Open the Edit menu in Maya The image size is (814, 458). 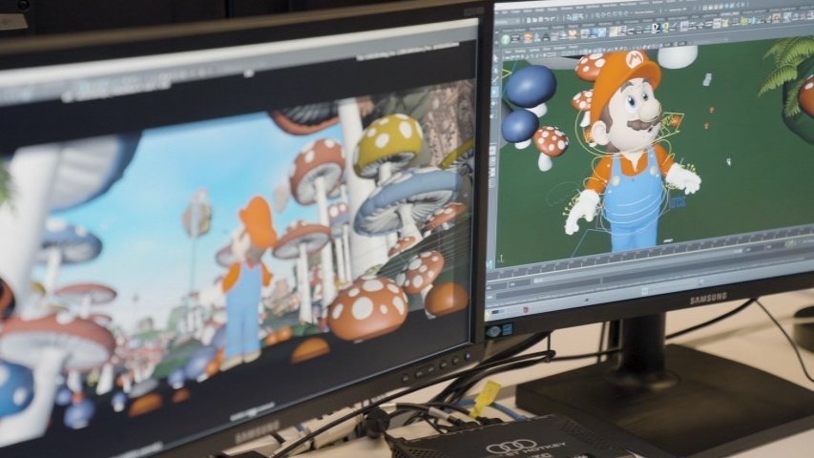pos(505,12)
